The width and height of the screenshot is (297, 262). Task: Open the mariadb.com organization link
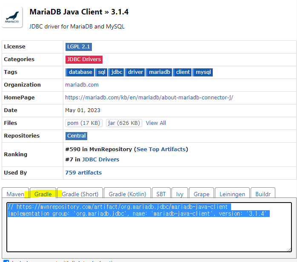pyautogui.click(x=82, y=85)
